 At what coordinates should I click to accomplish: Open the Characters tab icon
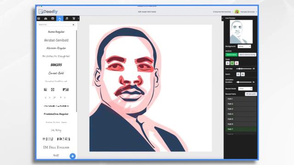point(45,18)
